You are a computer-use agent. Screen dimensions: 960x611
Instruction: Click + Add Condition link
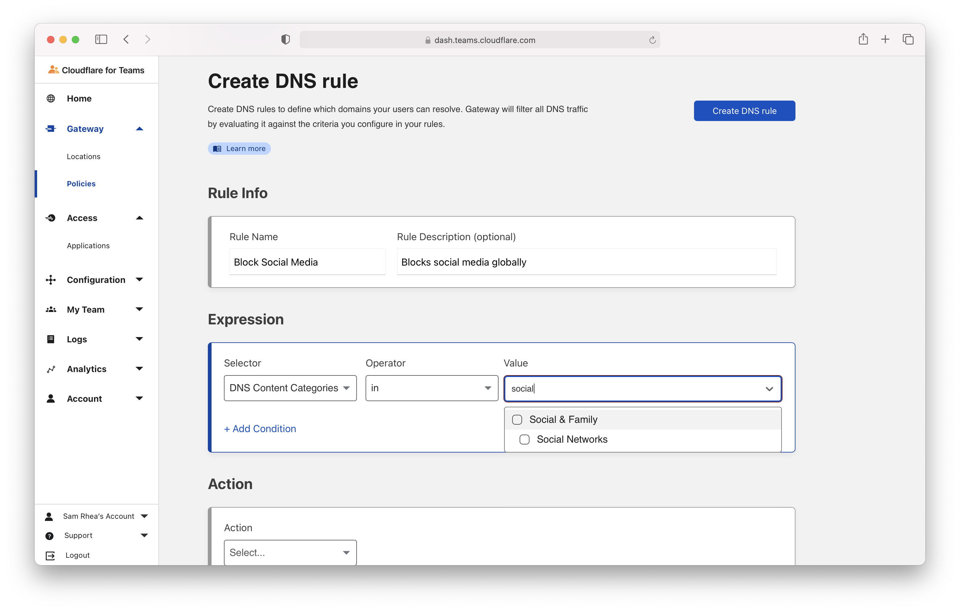260,428
